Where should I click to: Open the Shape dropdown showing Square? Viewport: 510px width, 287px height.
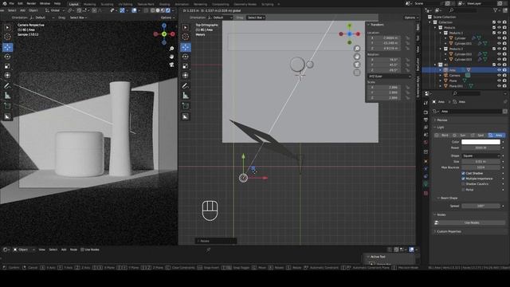tap(481, 156)
